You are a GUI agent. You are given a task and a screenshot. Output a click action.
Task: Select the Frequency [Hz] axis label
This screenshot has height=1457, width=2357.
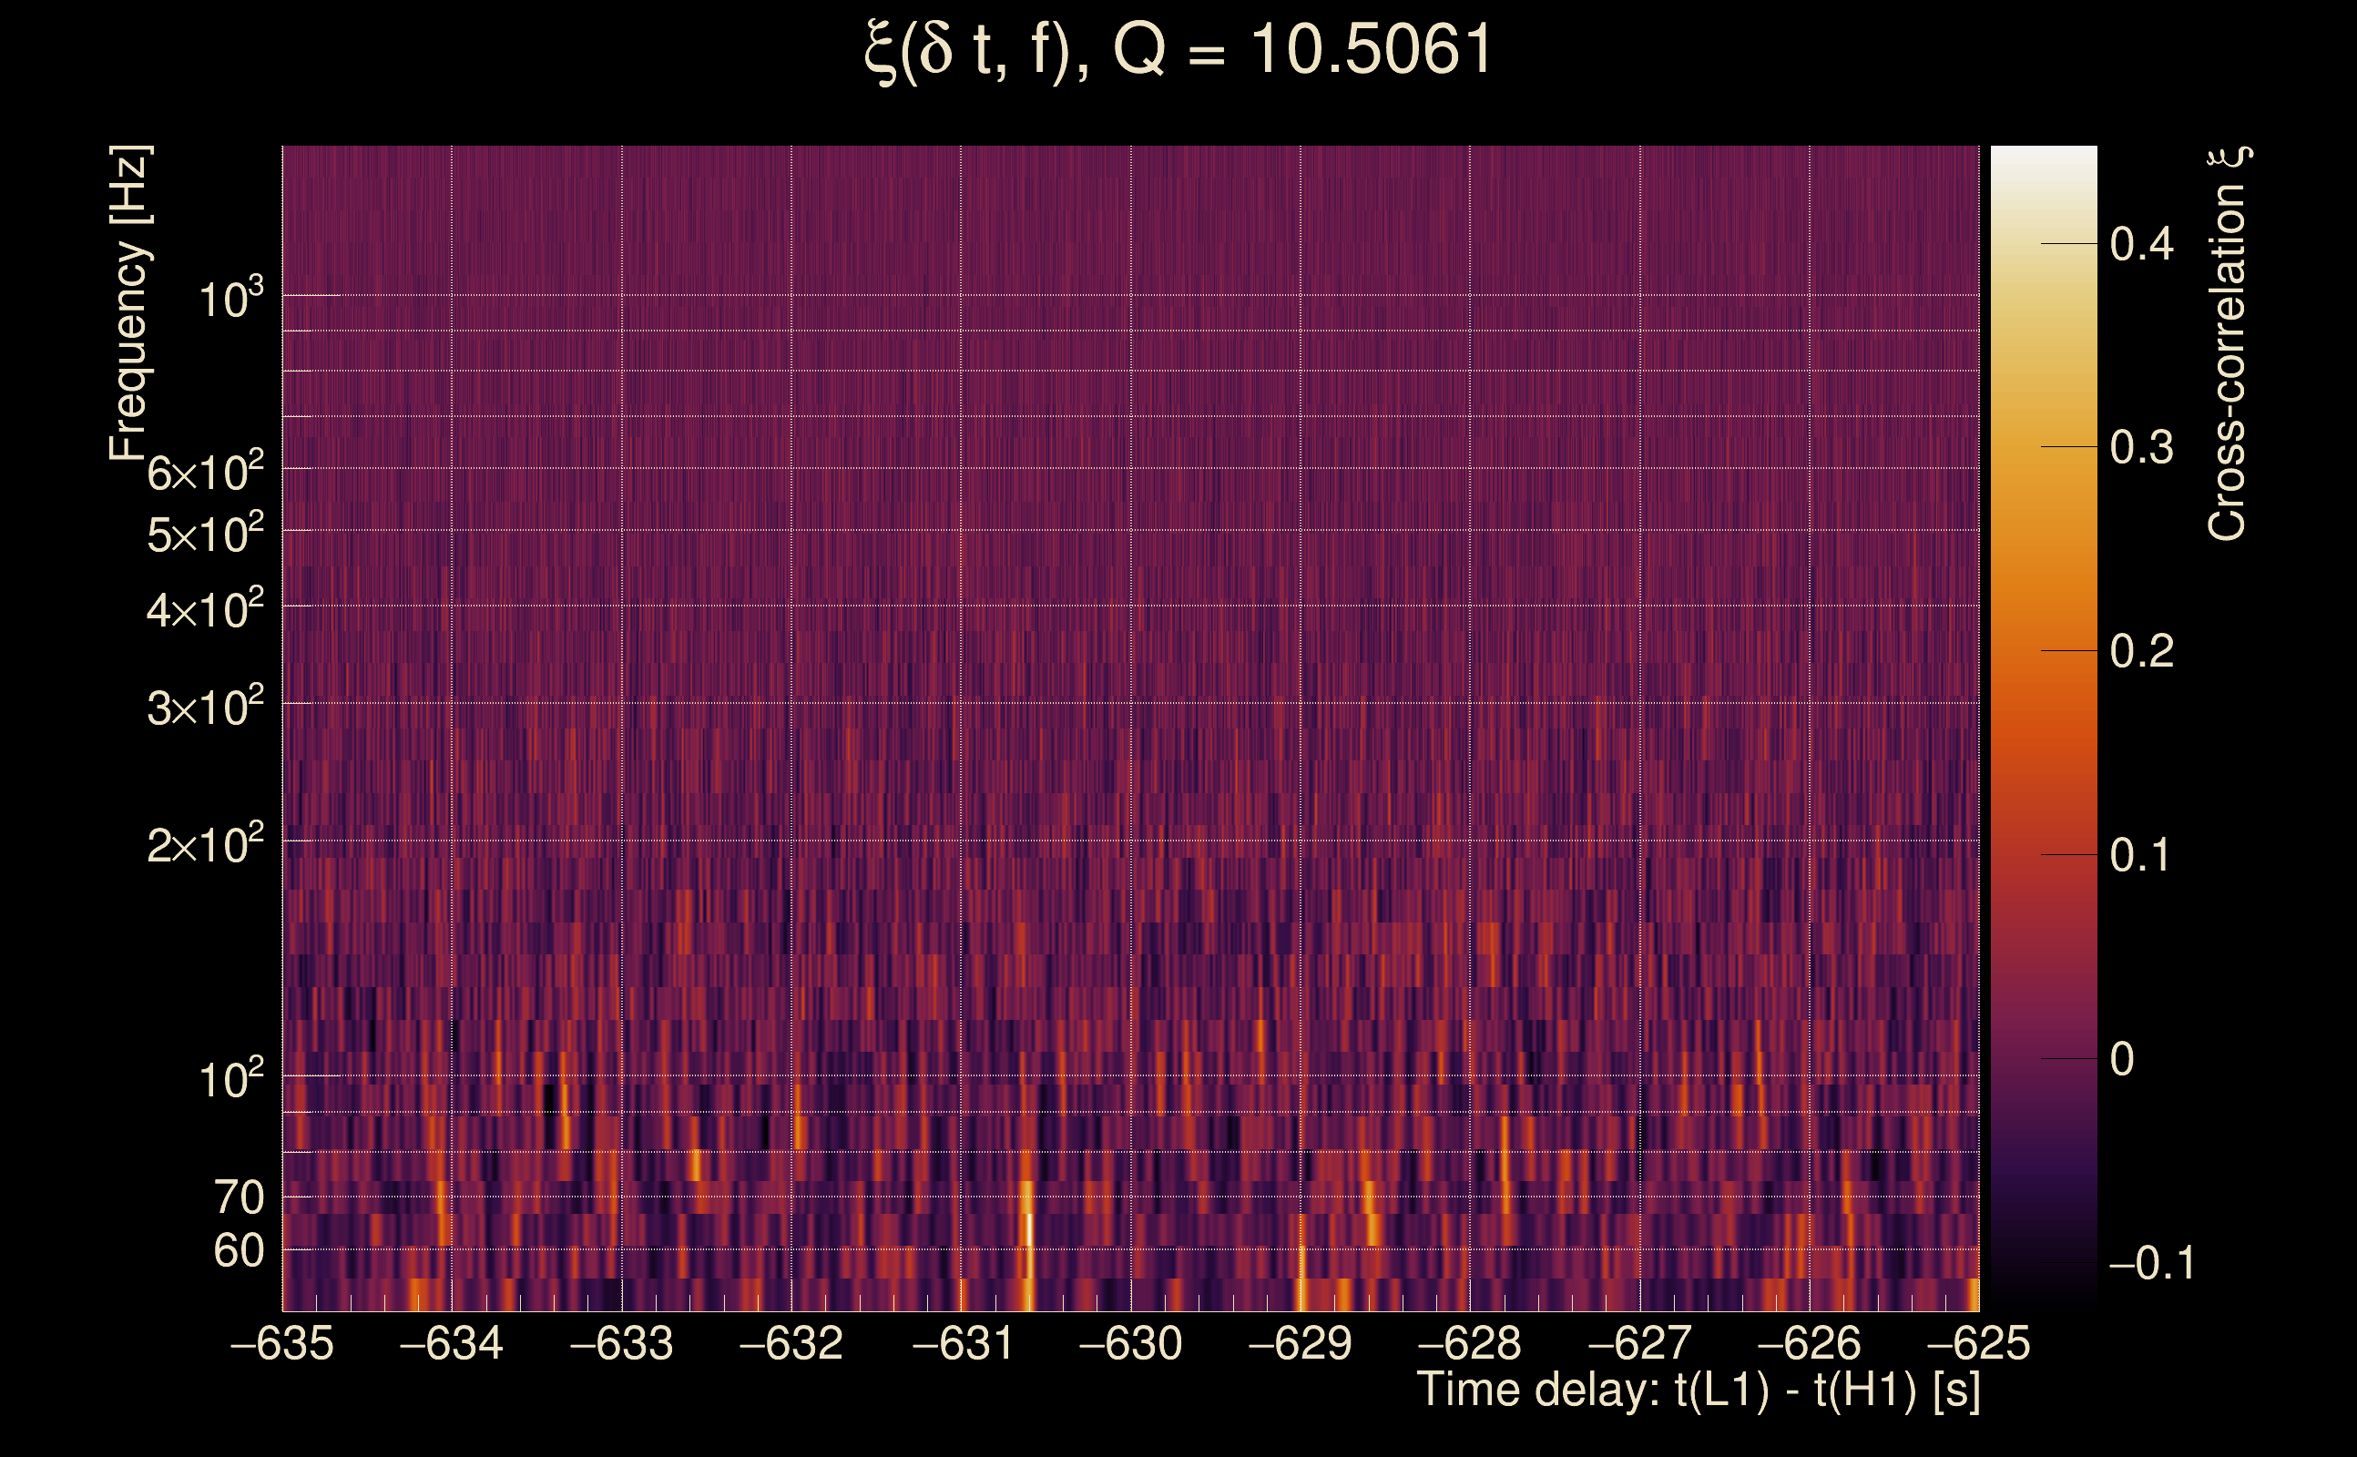(x=130, y=299)
